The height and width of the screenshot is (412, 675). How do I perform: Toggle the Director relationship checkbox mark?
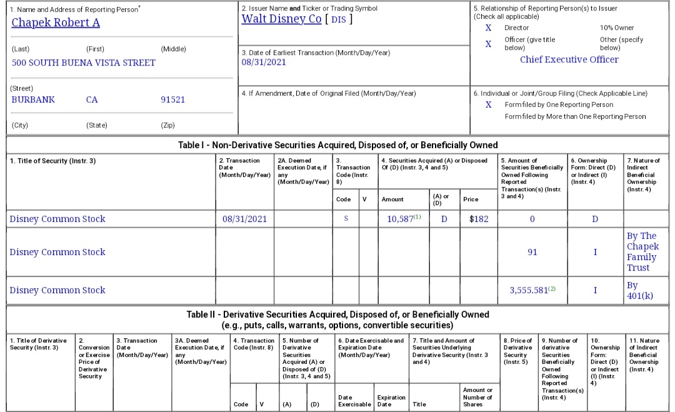[488, 28]
